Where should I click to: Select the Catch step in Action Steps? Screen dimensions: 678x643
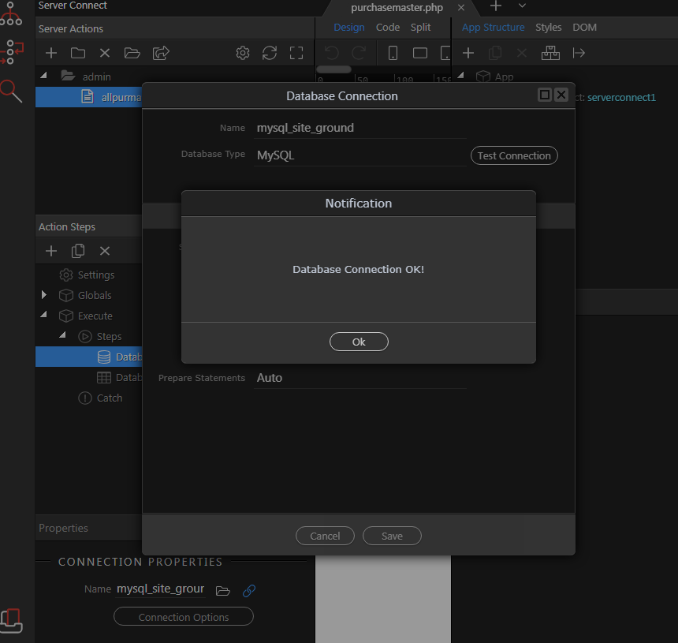[110, 398]
